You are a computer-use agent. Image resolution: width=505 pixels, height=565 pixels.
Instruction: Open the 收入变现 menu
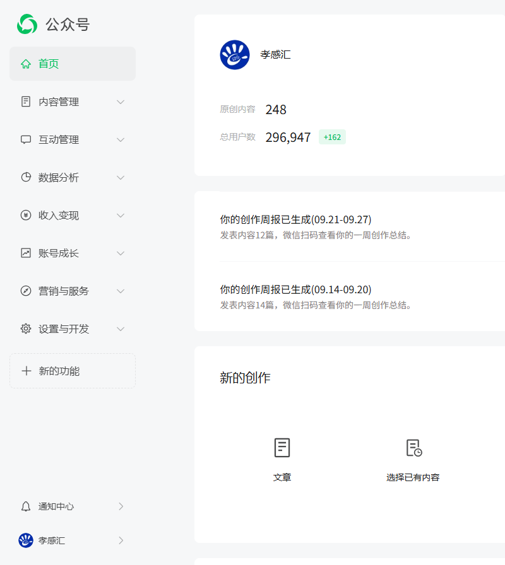73,215
